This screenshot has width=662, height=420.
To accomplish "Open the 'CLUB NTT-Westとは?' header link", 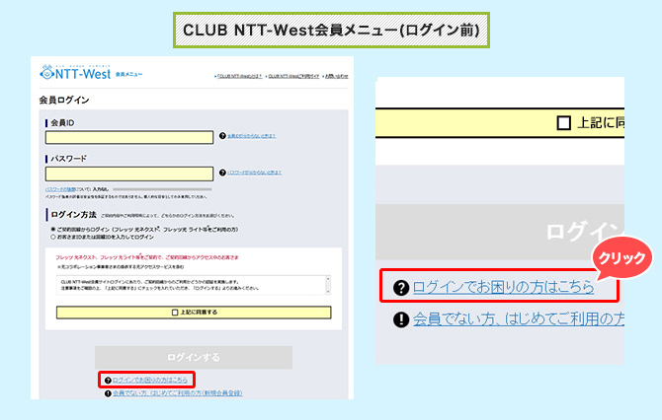I will point(239,76).
